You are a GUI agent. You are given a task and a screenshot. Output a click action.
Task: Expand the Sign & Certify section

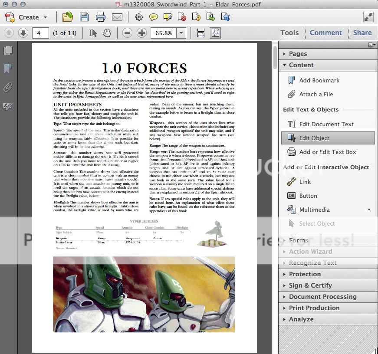click(x=328, y=285)
